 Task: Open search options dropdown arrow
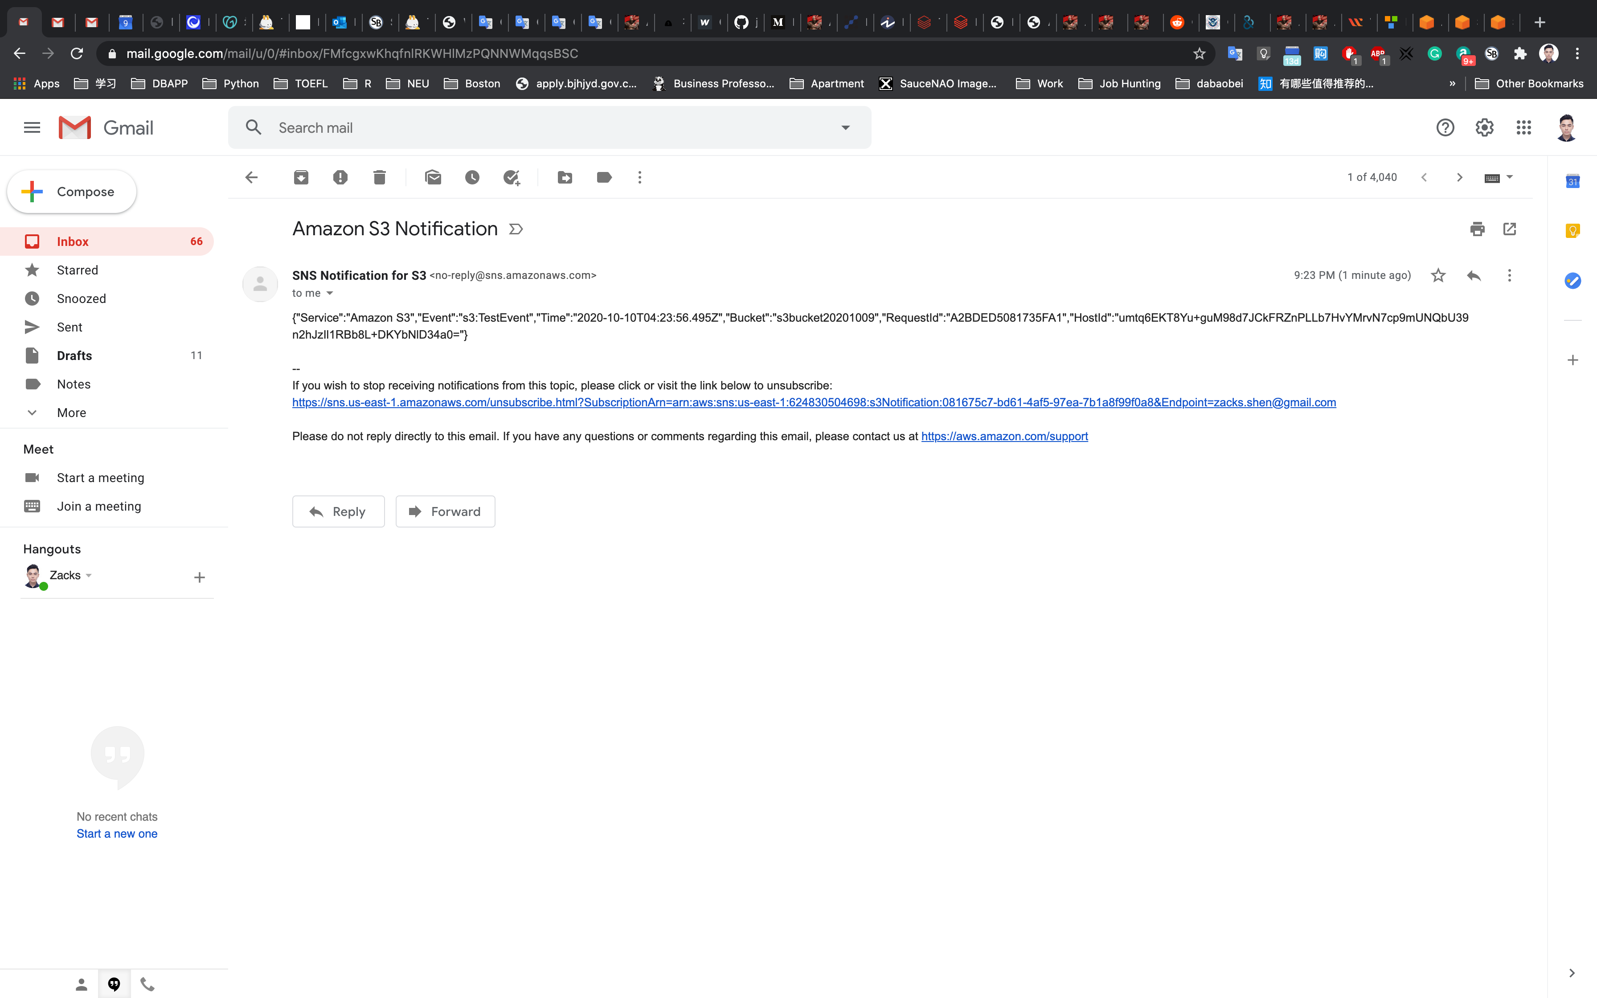click(x=845, y=127)
